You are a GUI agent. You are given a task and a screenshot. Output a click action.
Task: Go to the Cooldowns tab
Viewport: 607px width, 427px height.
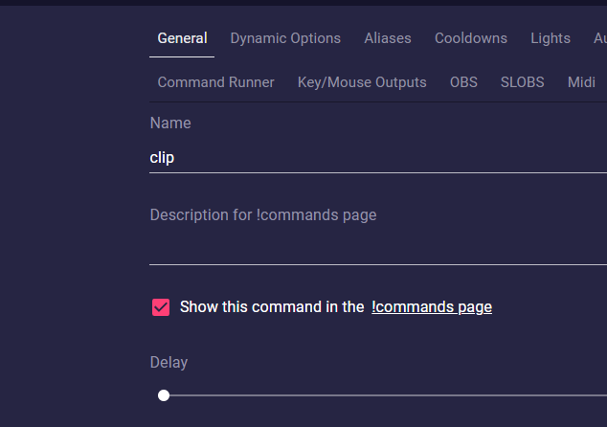471,38
